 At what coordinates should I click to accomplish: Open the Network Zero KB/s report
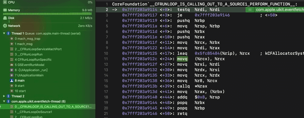[48, 26]
